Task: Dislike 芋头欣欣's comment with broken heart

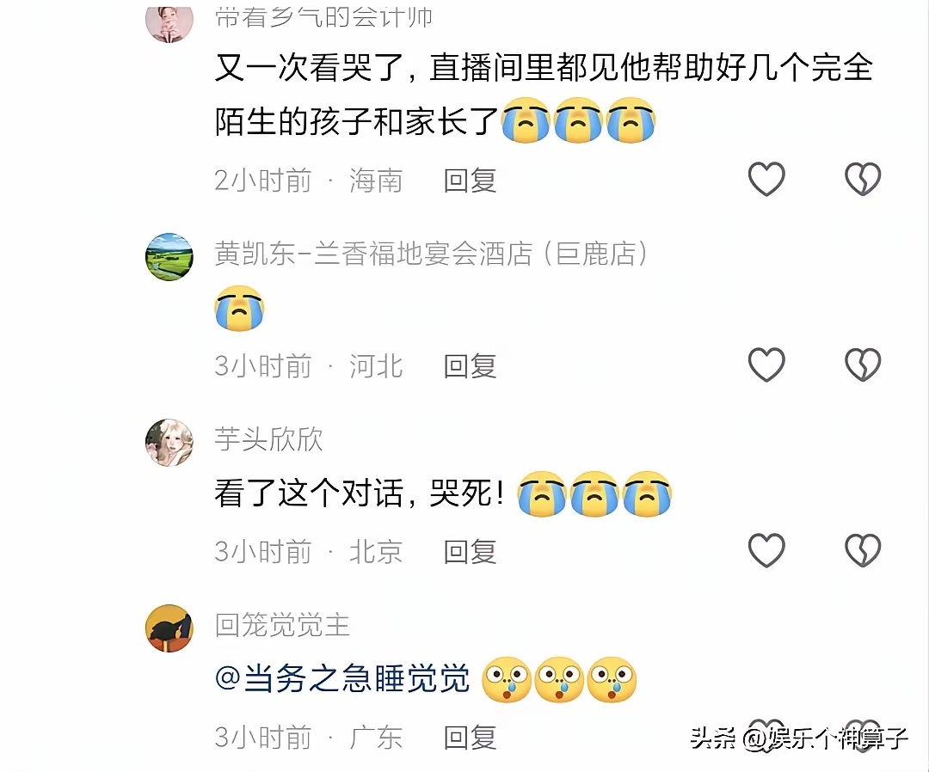Action: pyautogui.click(x=863, y=550)
